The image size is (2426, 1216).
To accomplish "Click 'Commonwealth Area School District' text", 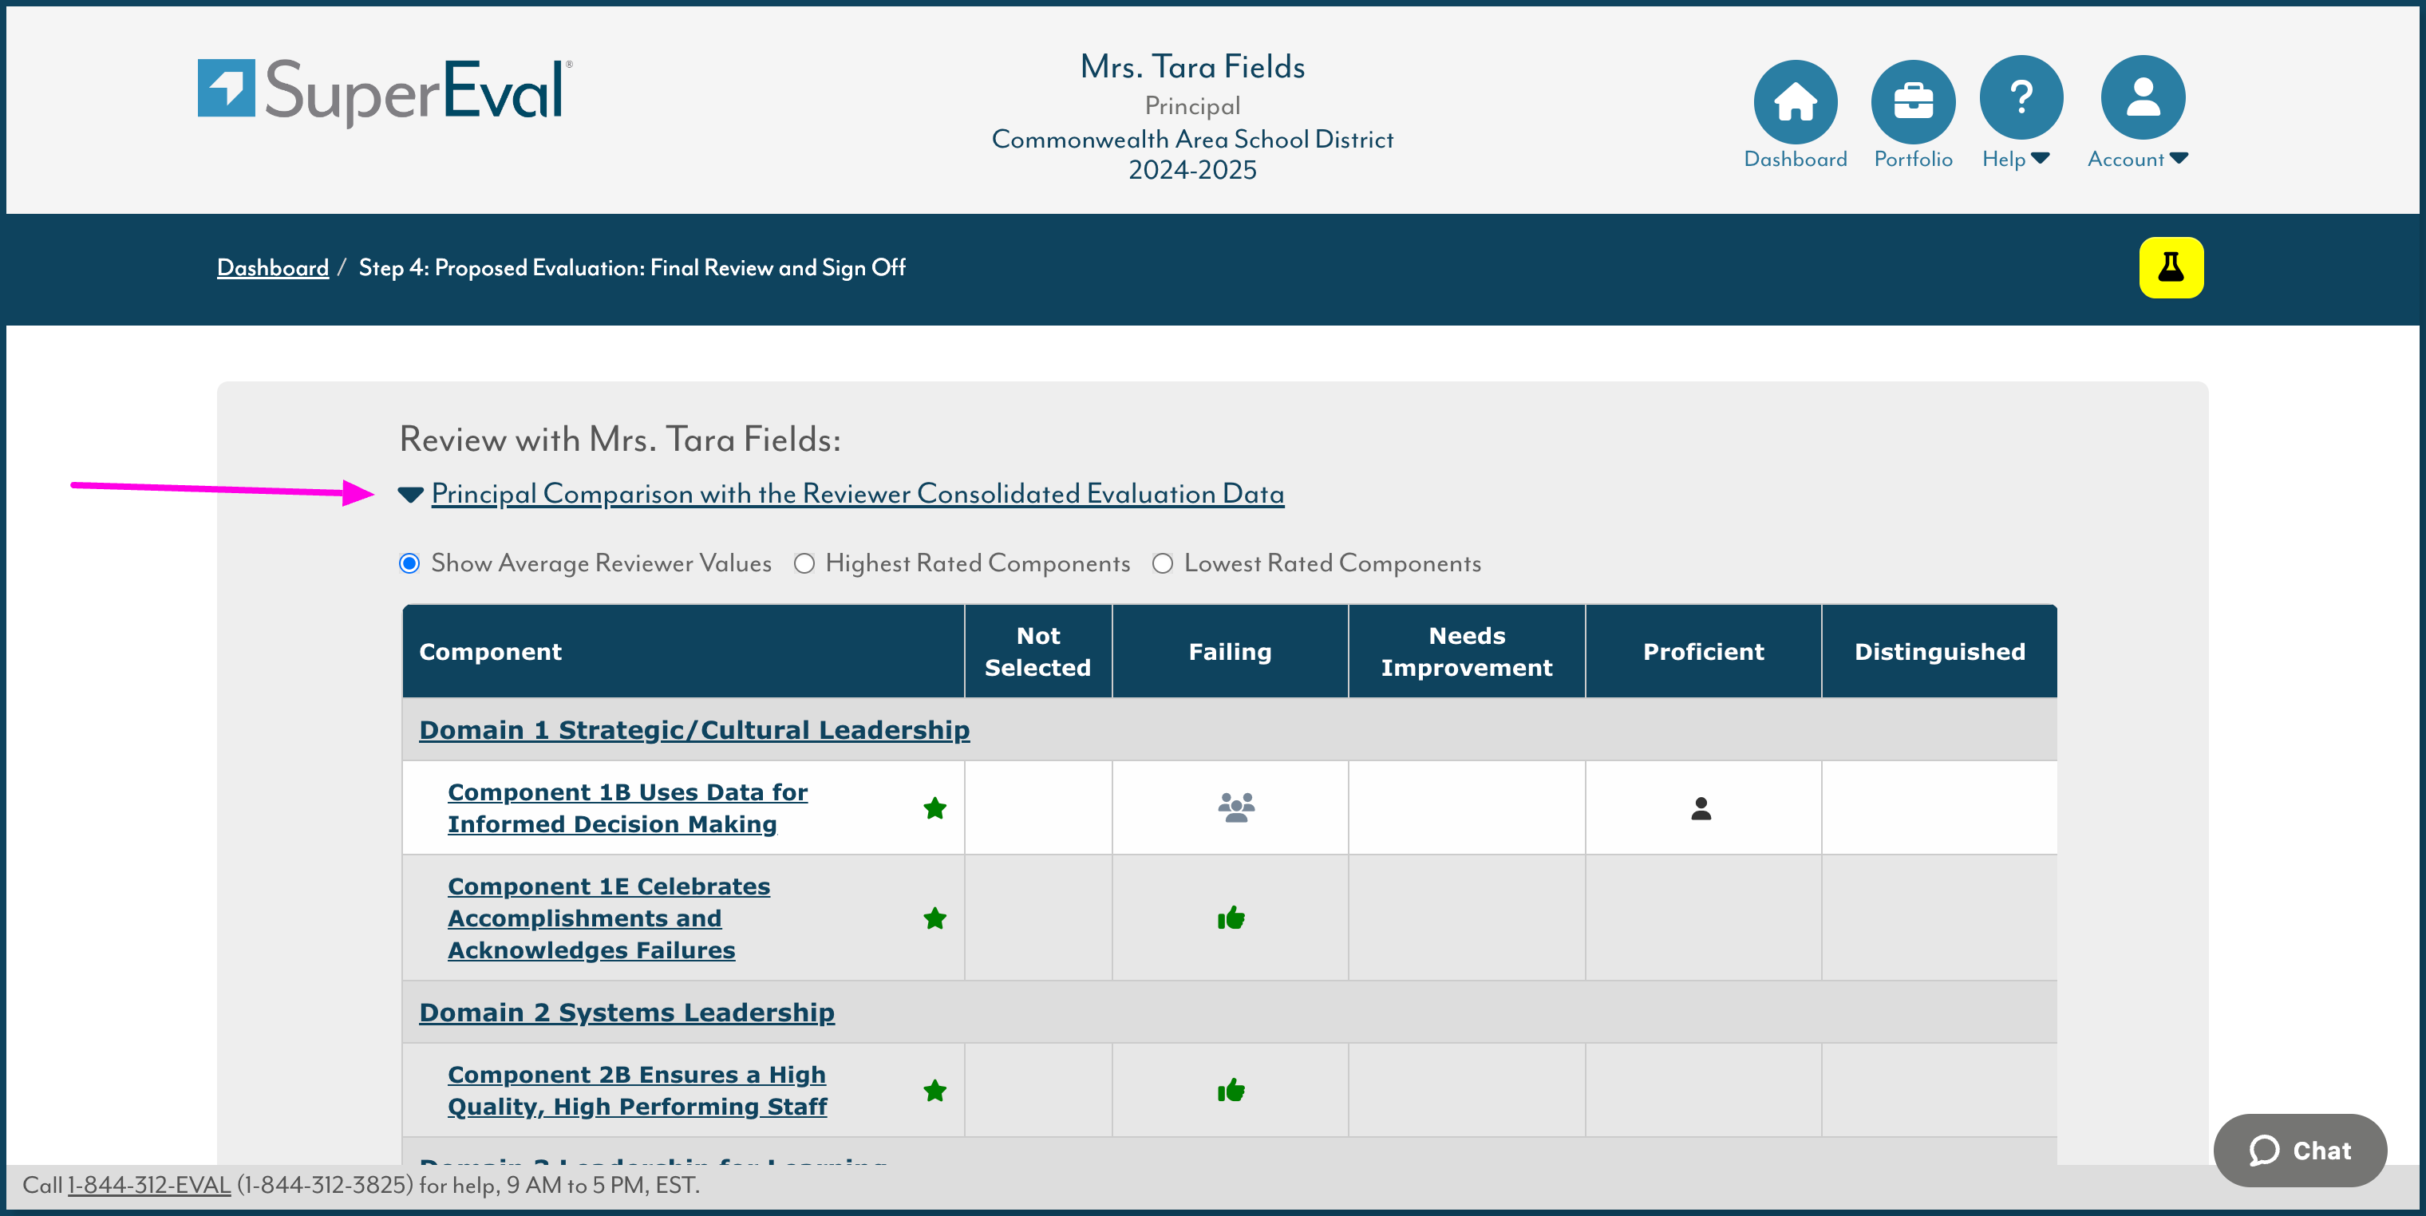I will point(1192,140).
